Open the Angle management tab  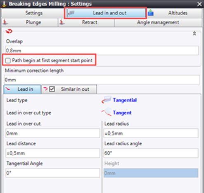(x=158, y=22)
